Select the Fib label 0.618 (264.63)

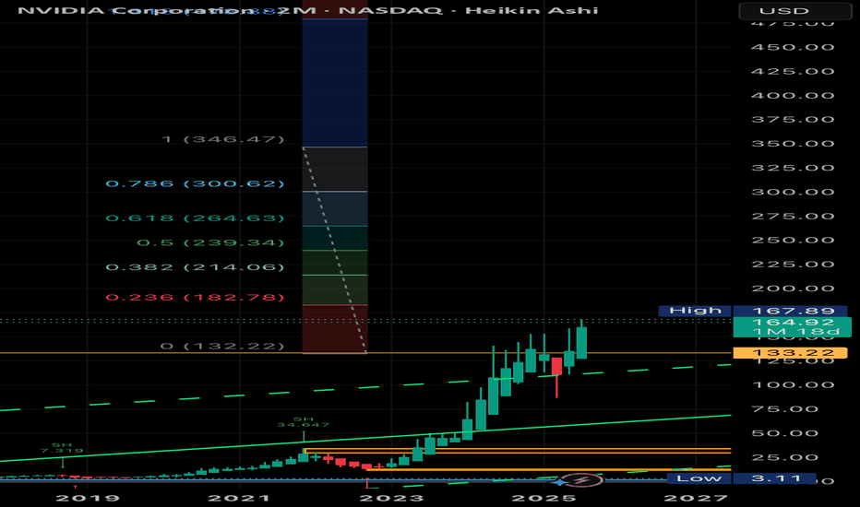[195, 218]
